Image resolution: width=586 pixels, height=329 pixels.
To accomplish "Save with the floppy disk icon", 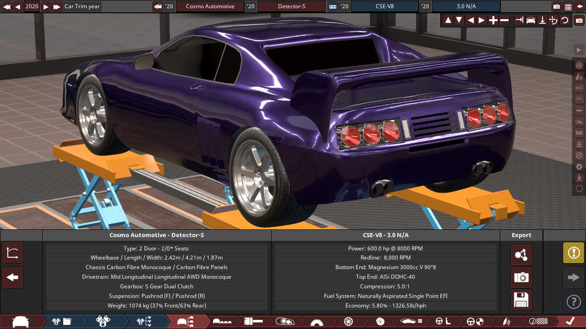I will click(521, 300).
